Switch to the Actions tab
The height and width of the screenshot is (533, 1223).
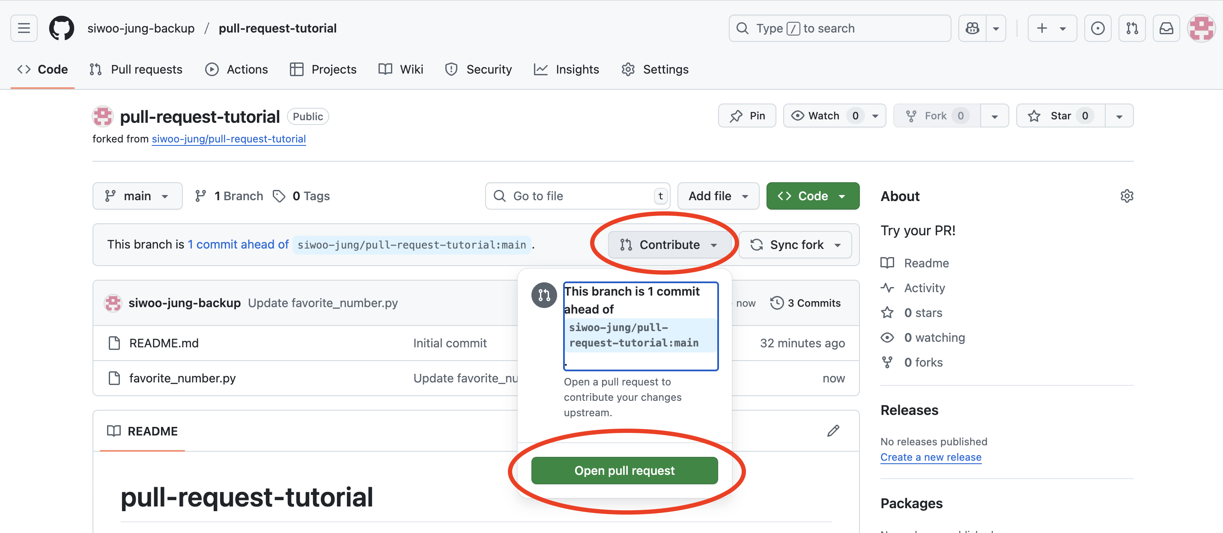236,69
